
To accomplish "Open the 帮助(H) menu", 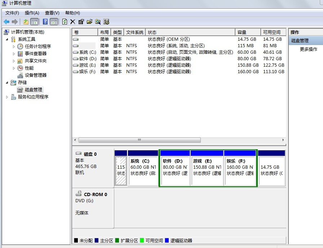I will click(x=72, y=13).
